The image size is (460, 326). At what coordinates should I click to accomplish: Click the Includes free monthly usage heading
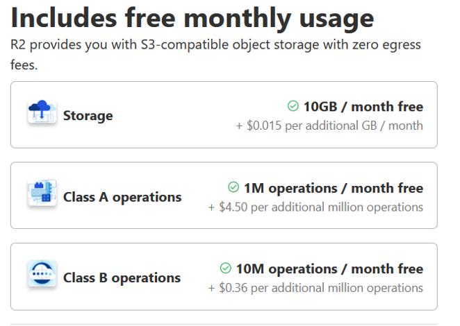tap(192, 17)
